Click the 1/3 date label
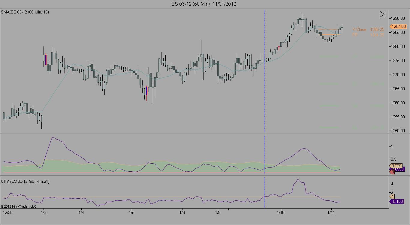 click(x=44, y=212)
